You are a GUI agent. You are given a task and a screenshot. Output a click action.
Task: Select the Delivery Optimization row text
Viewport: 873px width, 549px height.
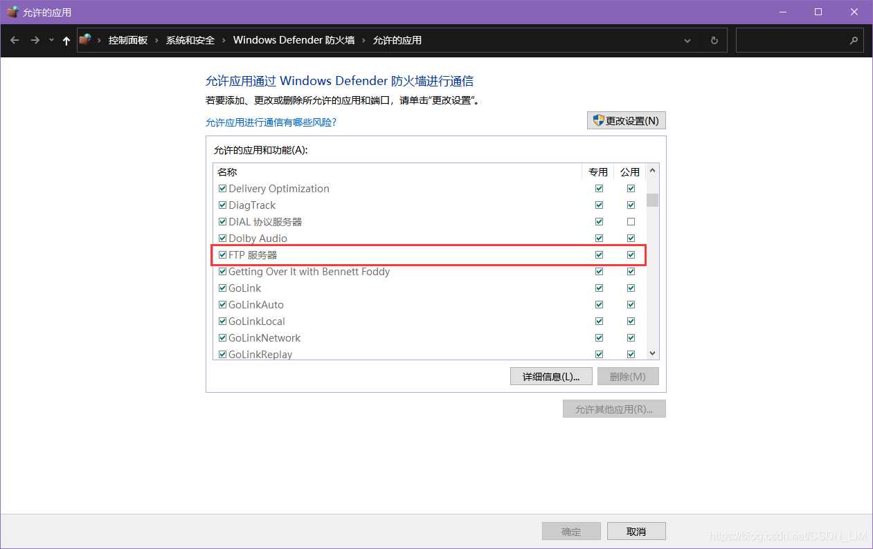279,188
